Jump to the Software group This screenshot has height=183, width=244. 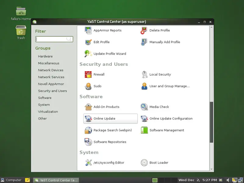pos(45,98)
